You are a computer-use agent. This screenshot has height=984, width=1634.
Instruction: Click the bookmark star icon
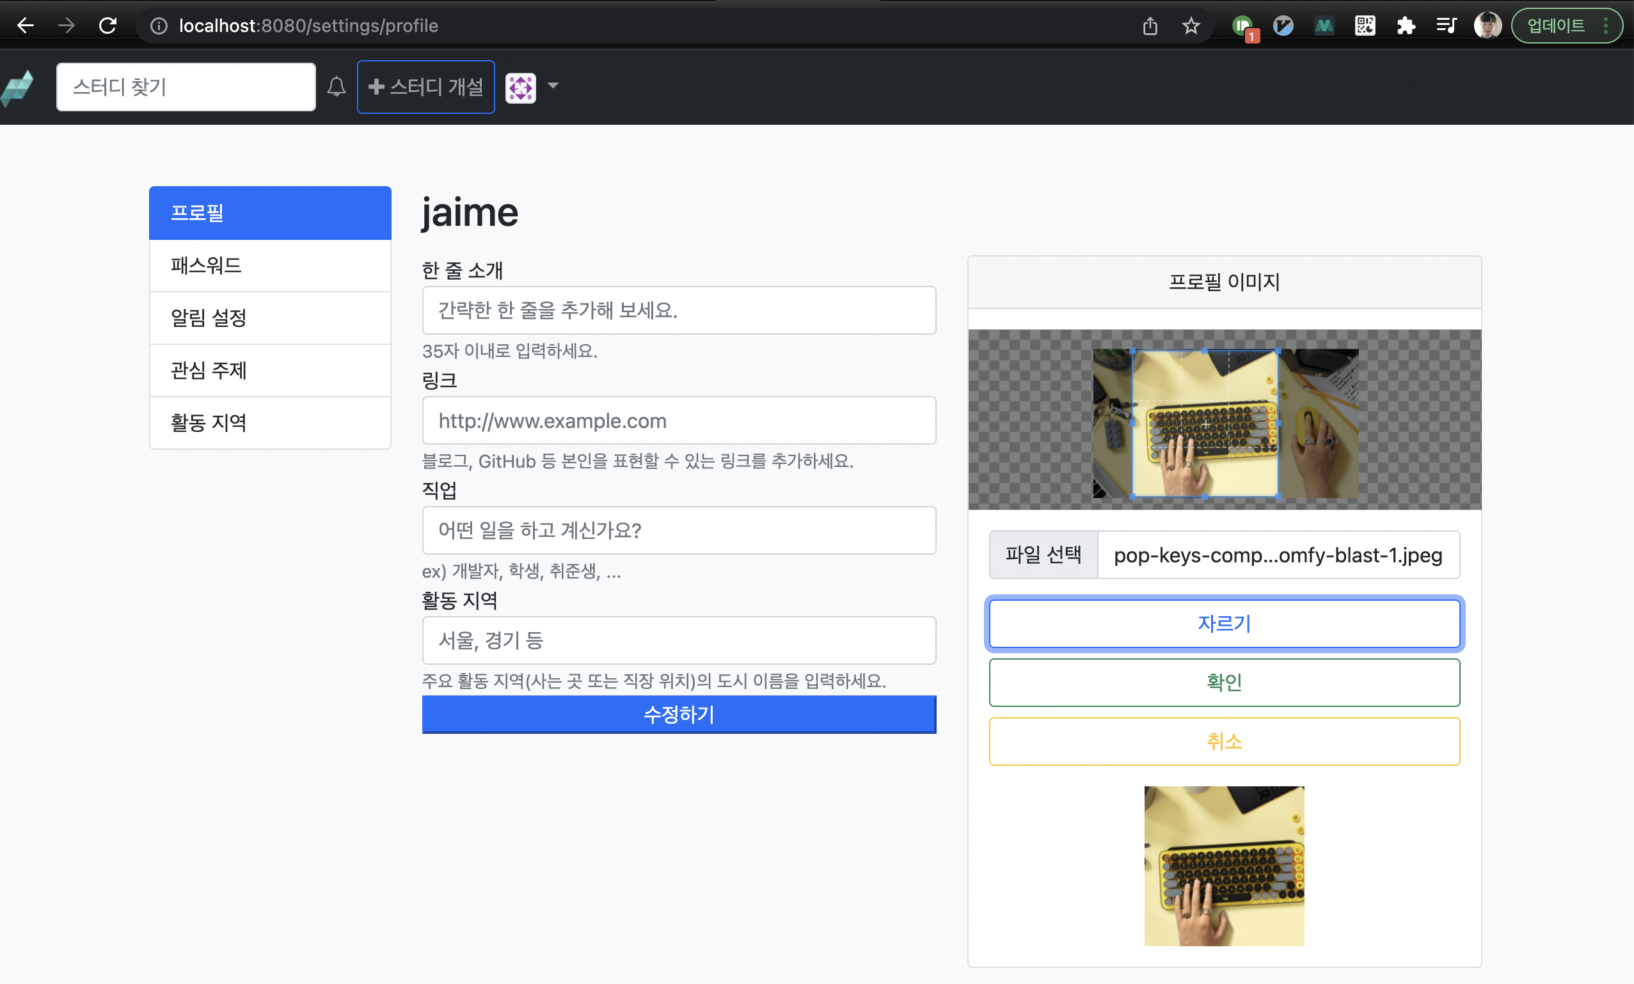1191,26
